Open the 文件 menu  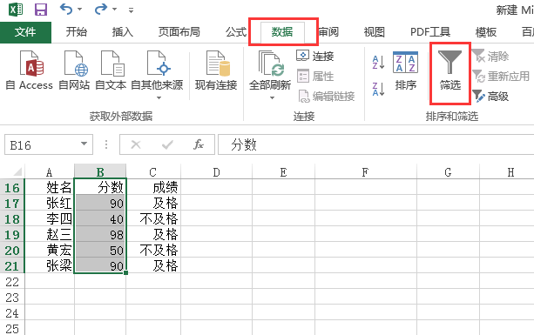click(x=25, y=32)
